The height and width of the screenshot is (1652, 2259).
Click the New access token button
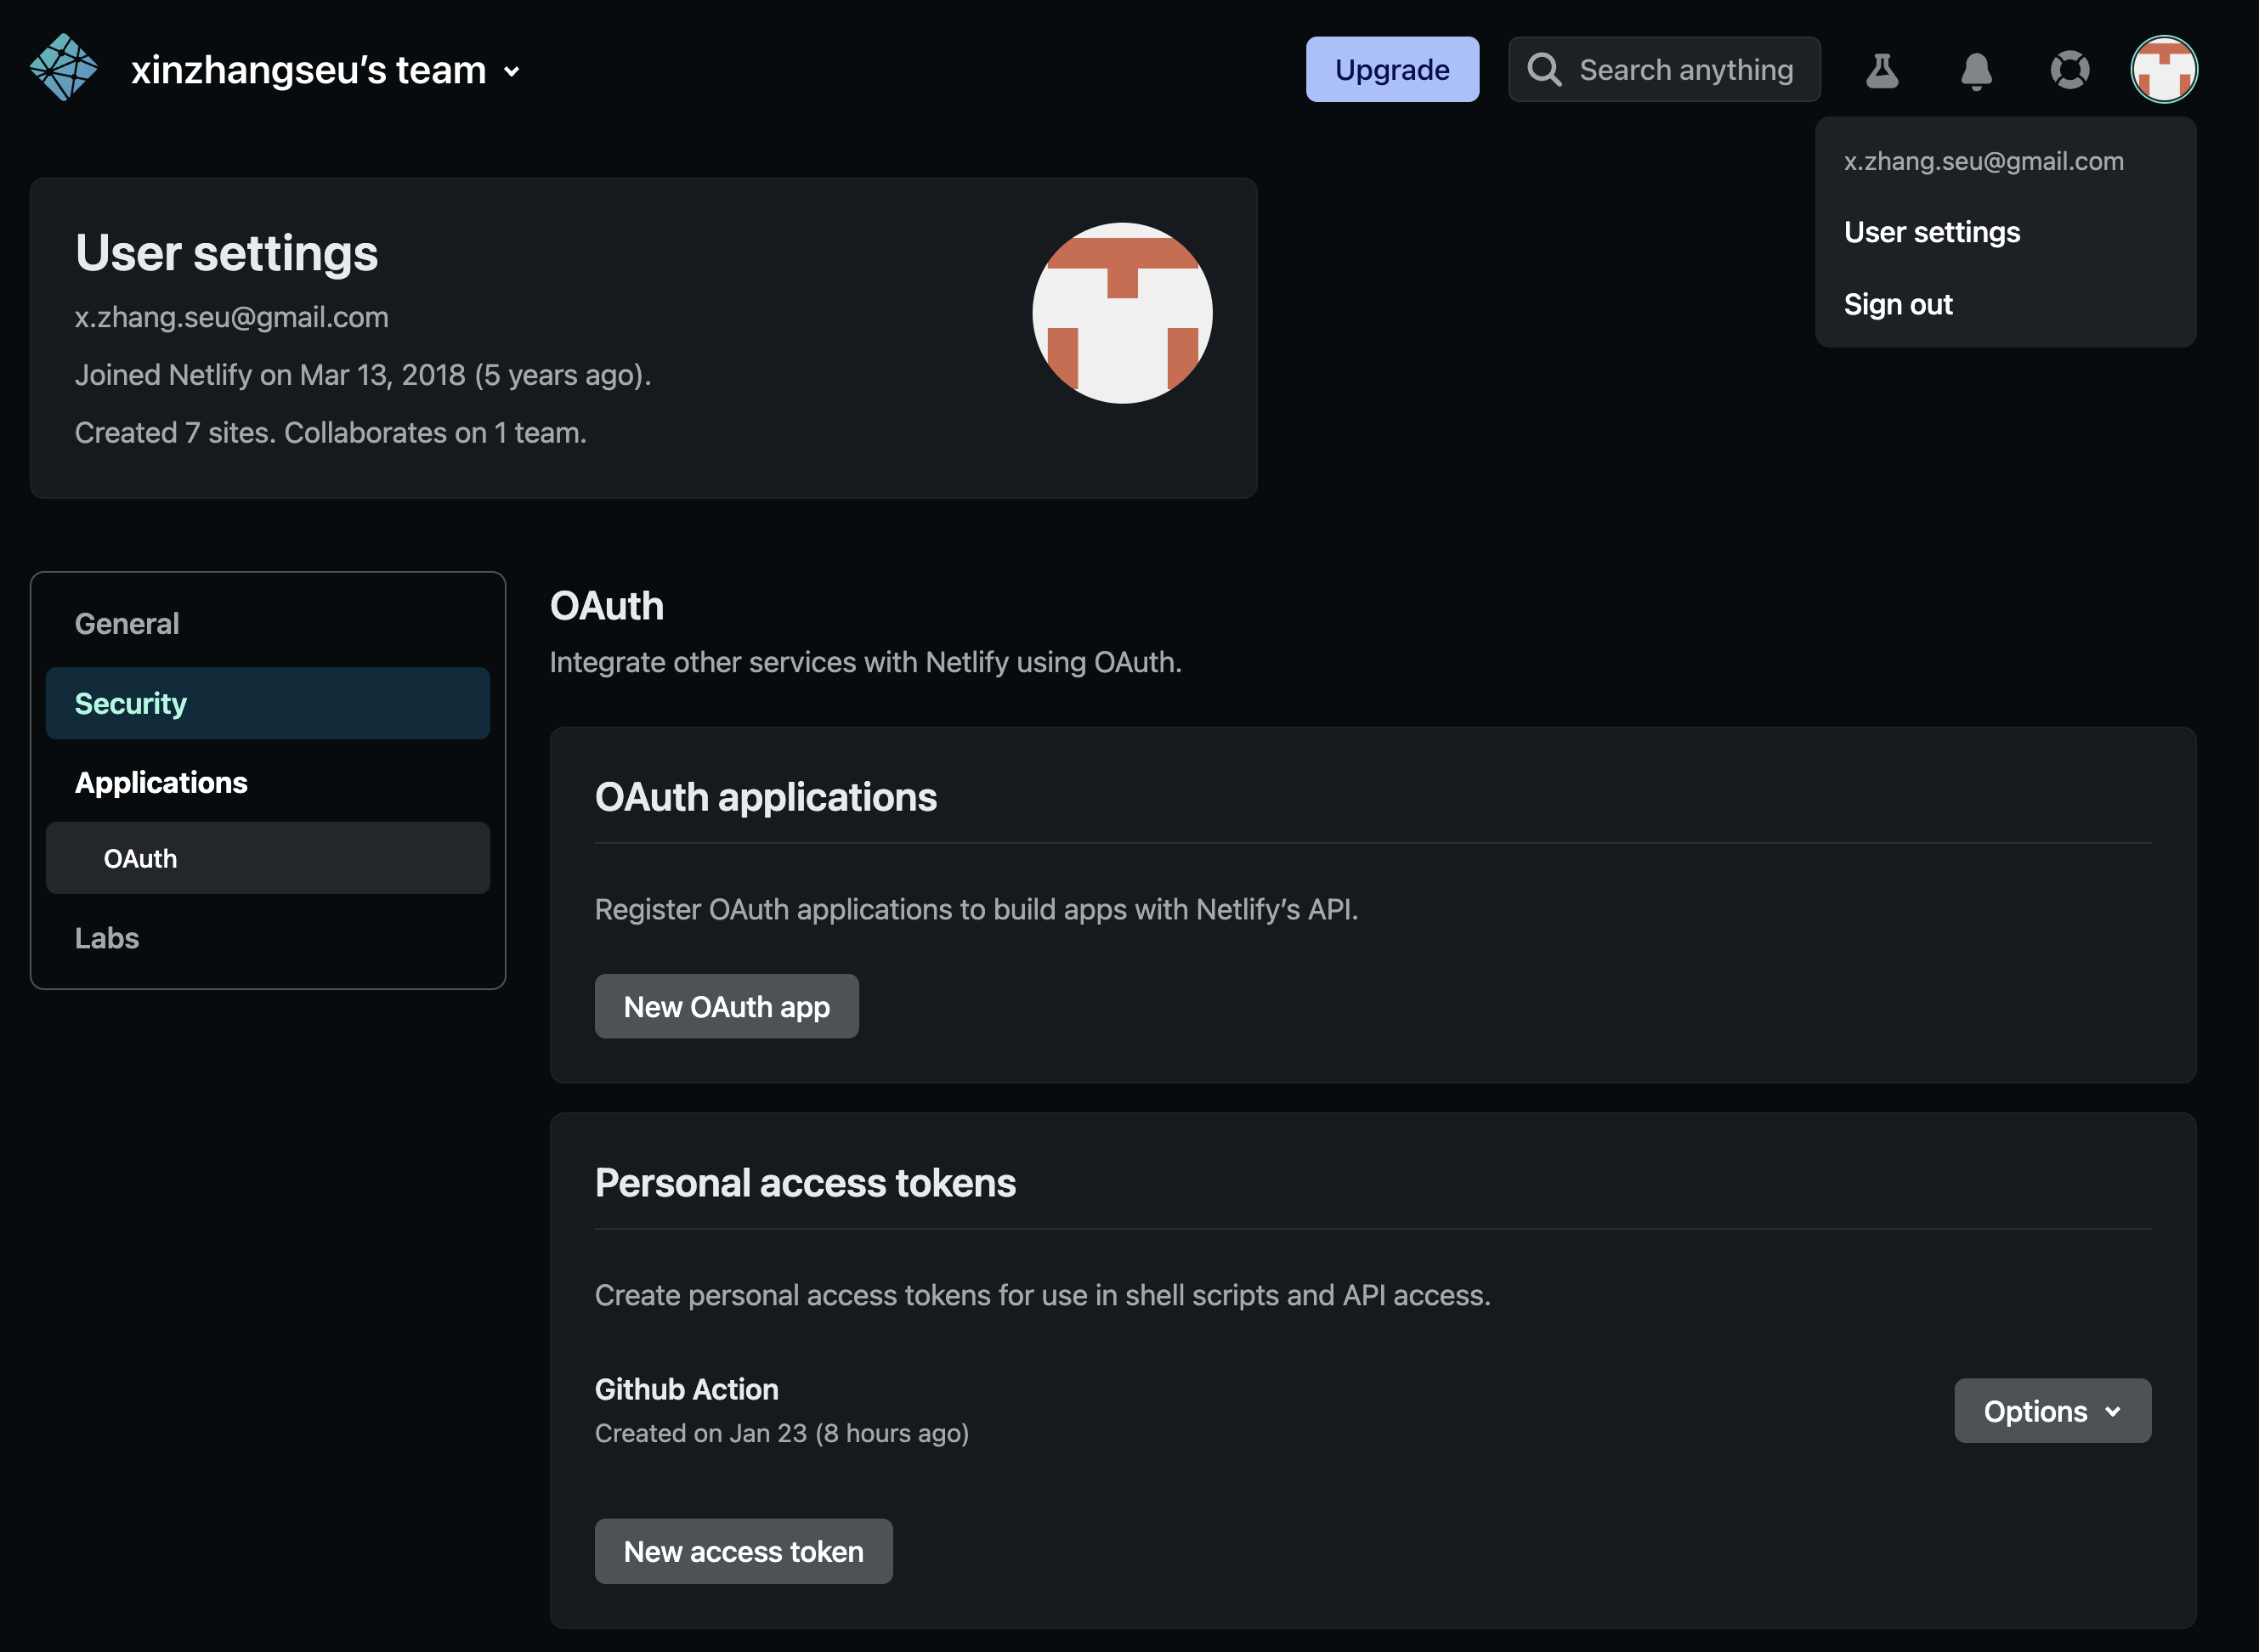743,1551
